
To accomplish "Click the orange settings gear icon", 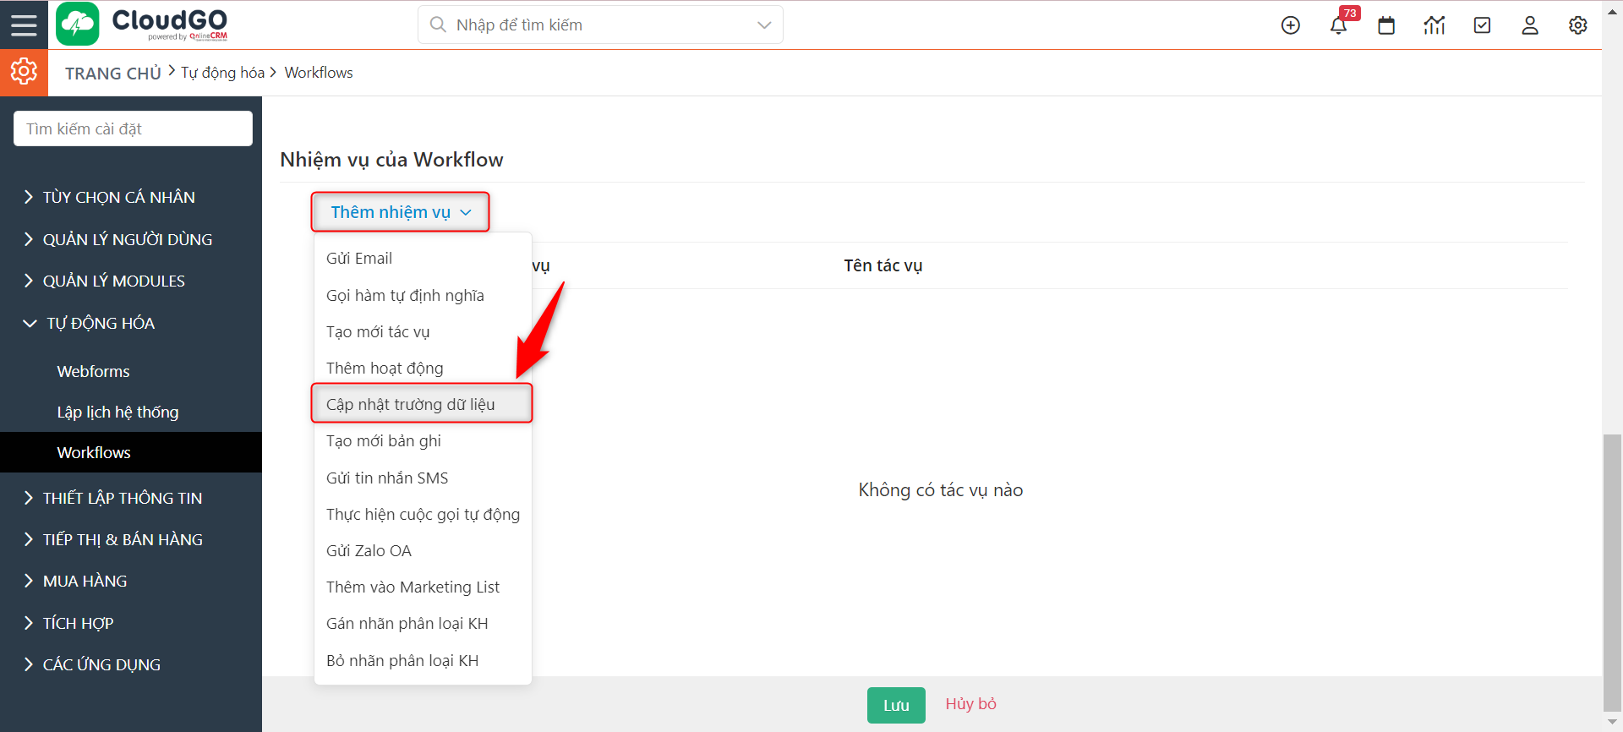I will click(x=24, y=72).
